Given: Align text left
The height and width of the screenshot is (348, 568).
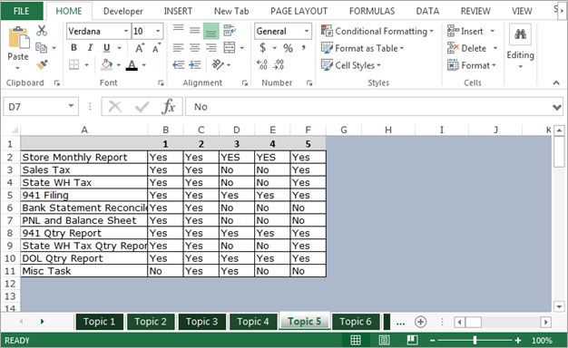Looking at the screenshot, I should (x=178, y=48).
